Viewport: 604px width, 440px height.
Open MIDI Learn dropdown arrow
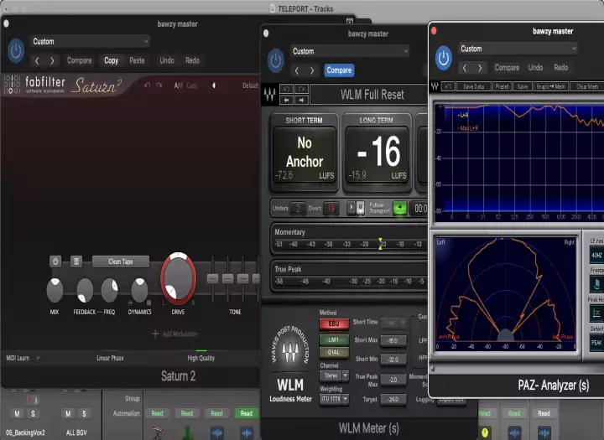coord(38,359)
